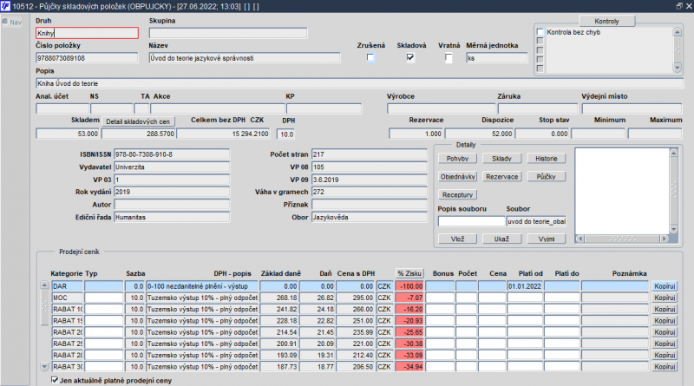Click the Kontroly button
Image resolution: width=694 pixels, height=386 pixels.
[606, 21]
